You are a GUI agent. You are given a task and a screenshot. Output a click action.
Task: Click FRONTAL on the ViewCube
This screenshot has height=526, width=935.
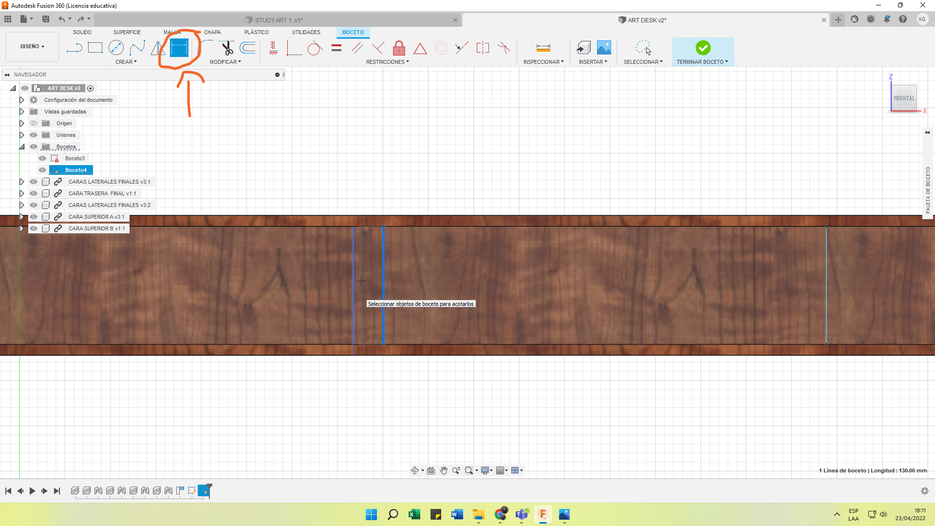pyautogui.click(x=903, y=98)
